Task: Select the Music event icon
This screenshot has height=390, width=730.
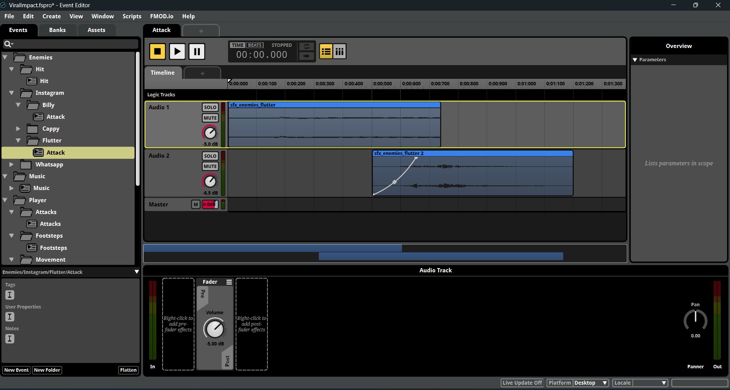Action: tap(25, 188)
